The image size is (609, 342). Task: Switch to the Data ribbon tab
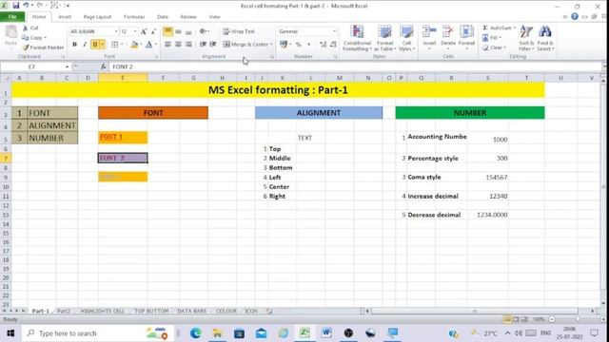point(163,17)
